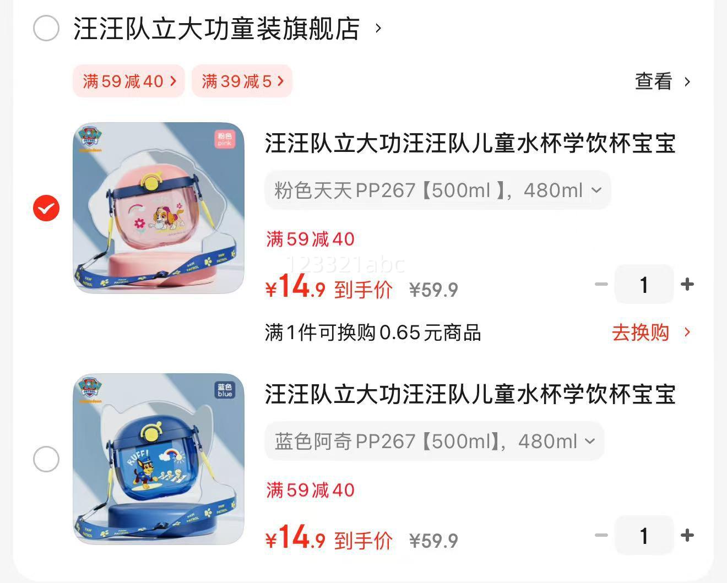Open variant dropdown 粉色天天PP267 500ml
Image resolution: width=727 pixels, height=583 pixels.
(438, 190)
